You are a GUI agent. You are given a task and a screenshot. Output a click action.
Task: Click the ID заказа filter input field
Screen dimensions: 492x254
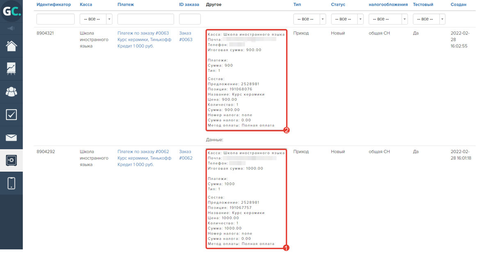click(x=190, y=19)
